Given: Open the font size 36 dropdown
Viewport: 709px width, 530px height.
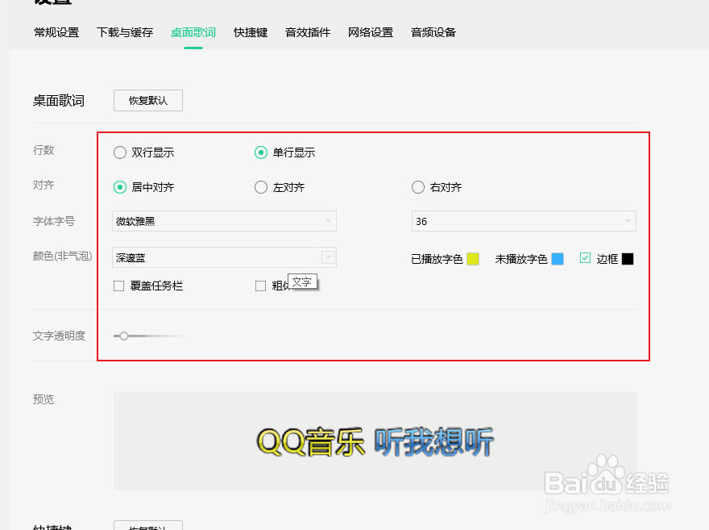Looking at the screenshot, I should [524, 221].
